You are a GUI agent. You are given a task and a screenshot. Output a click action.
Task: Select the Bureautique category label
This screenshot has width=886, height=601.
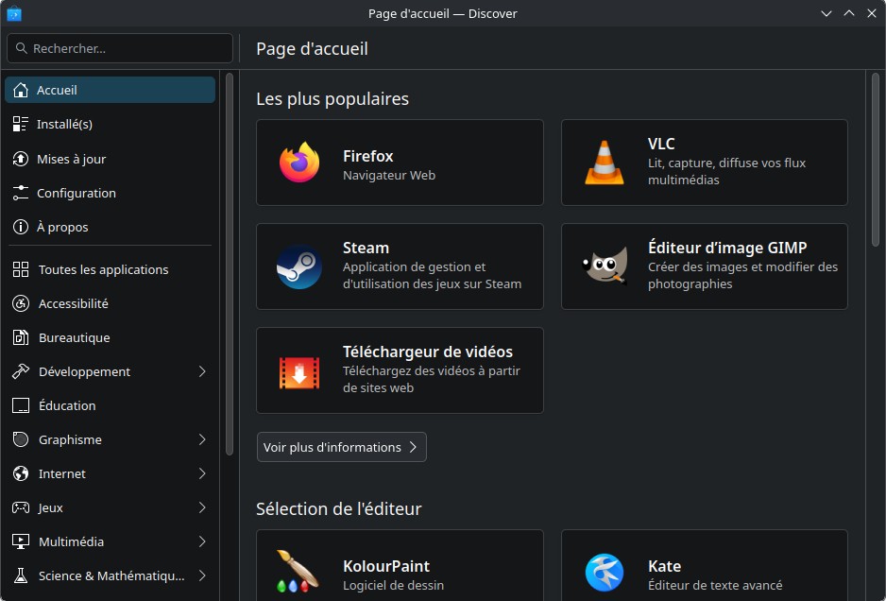tap(74, 337)
